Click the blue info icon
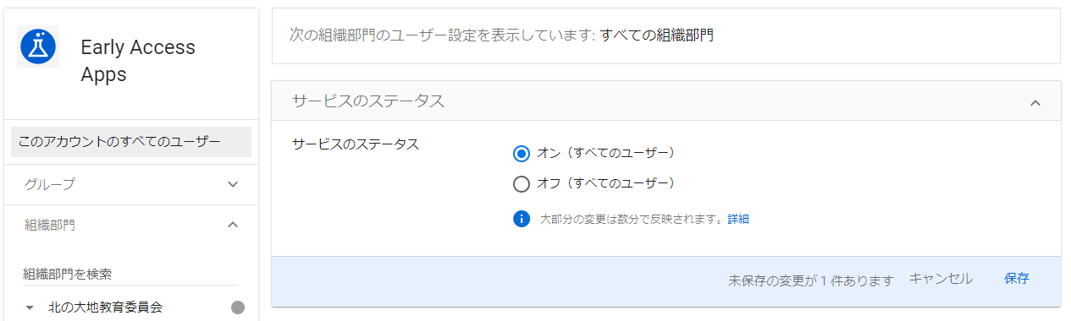 [522, 220]
